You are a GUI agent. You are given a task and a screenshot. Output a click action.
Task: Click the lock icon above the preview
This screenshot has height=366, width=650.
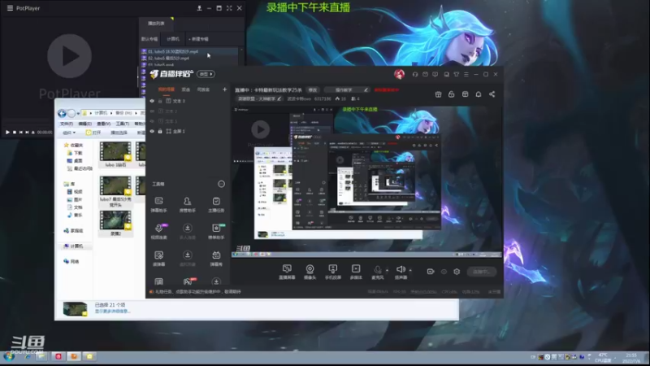click(x=452, y=94)
